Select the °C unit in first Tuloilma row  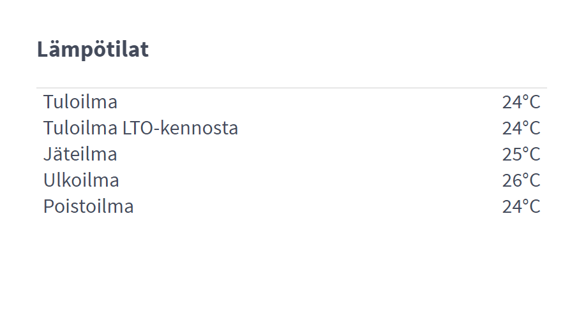[x=531, y=102]
